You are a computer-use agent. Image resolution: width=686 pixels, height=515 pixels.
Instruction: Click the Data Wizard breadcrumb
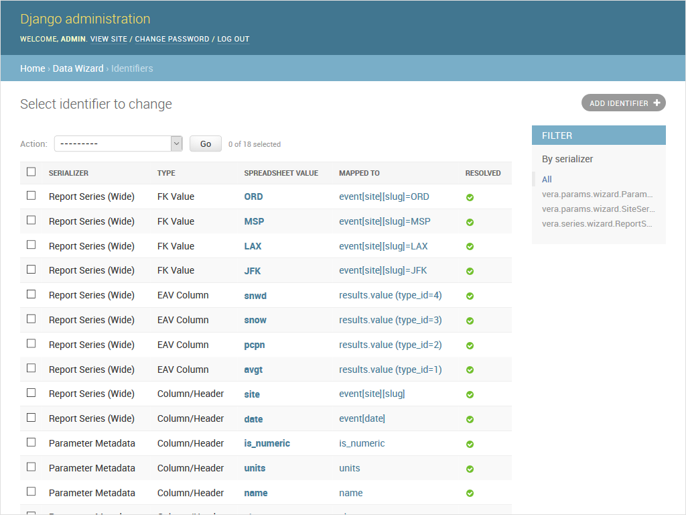(x=78, y=68)
